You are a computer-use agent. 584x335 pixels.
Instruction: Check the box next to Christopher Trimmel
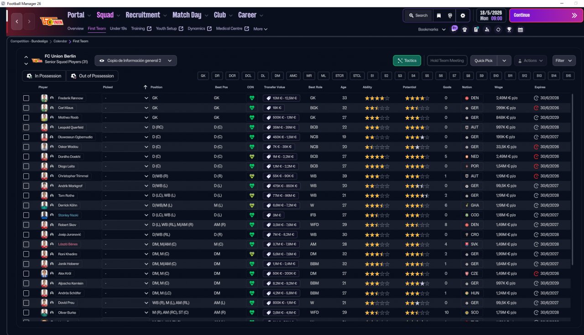26,176
